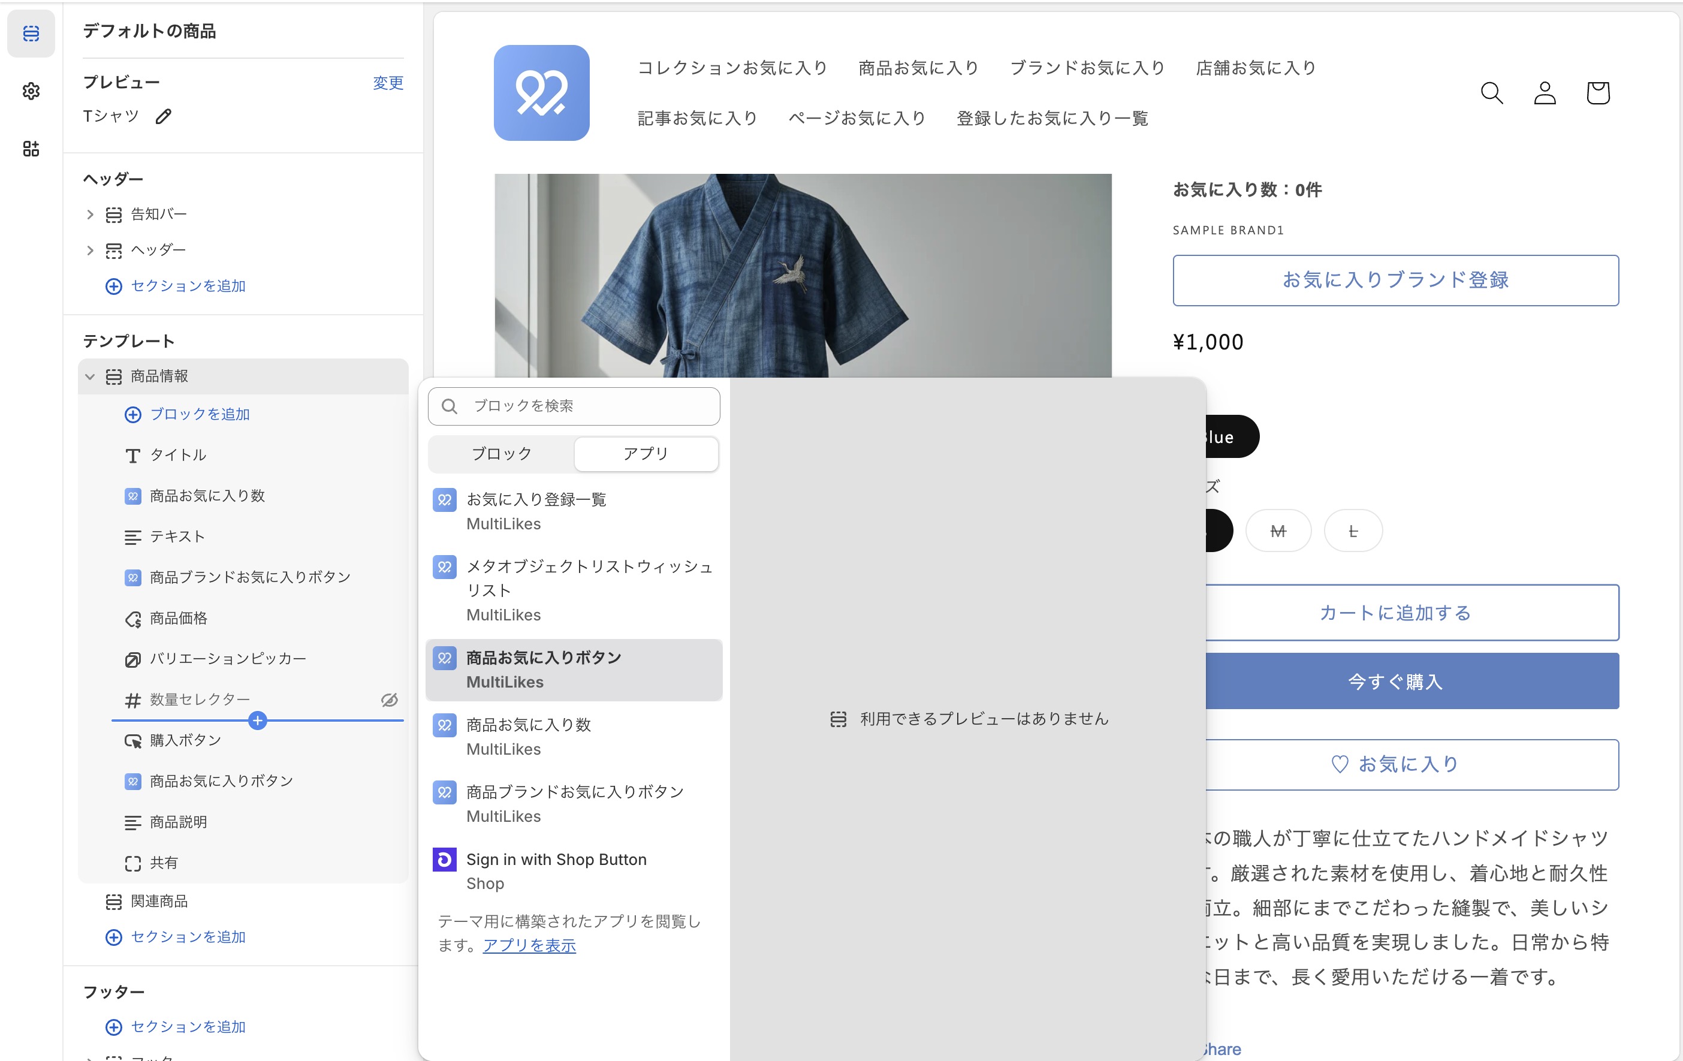Select the M size option
This screenshot has height=1061, width=1683.
point(1278,531)
